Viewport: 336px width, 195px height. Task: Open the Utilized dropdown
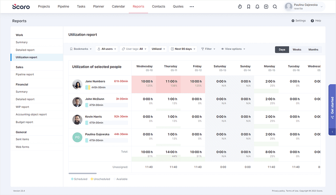tap(158, 49)
